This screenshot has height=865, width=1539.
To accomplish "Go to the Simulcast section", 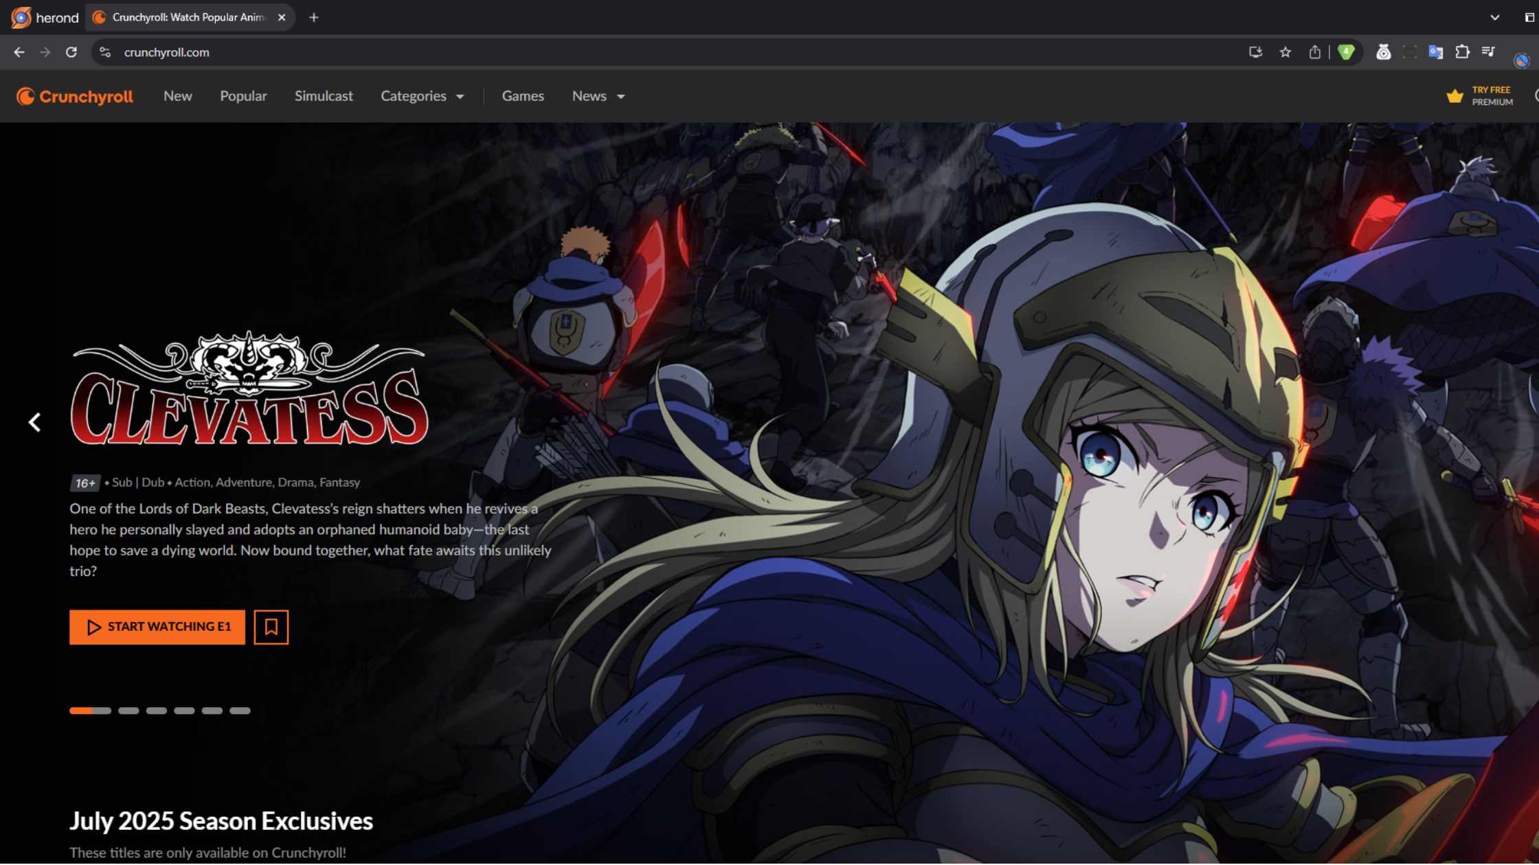I will 324,96.
